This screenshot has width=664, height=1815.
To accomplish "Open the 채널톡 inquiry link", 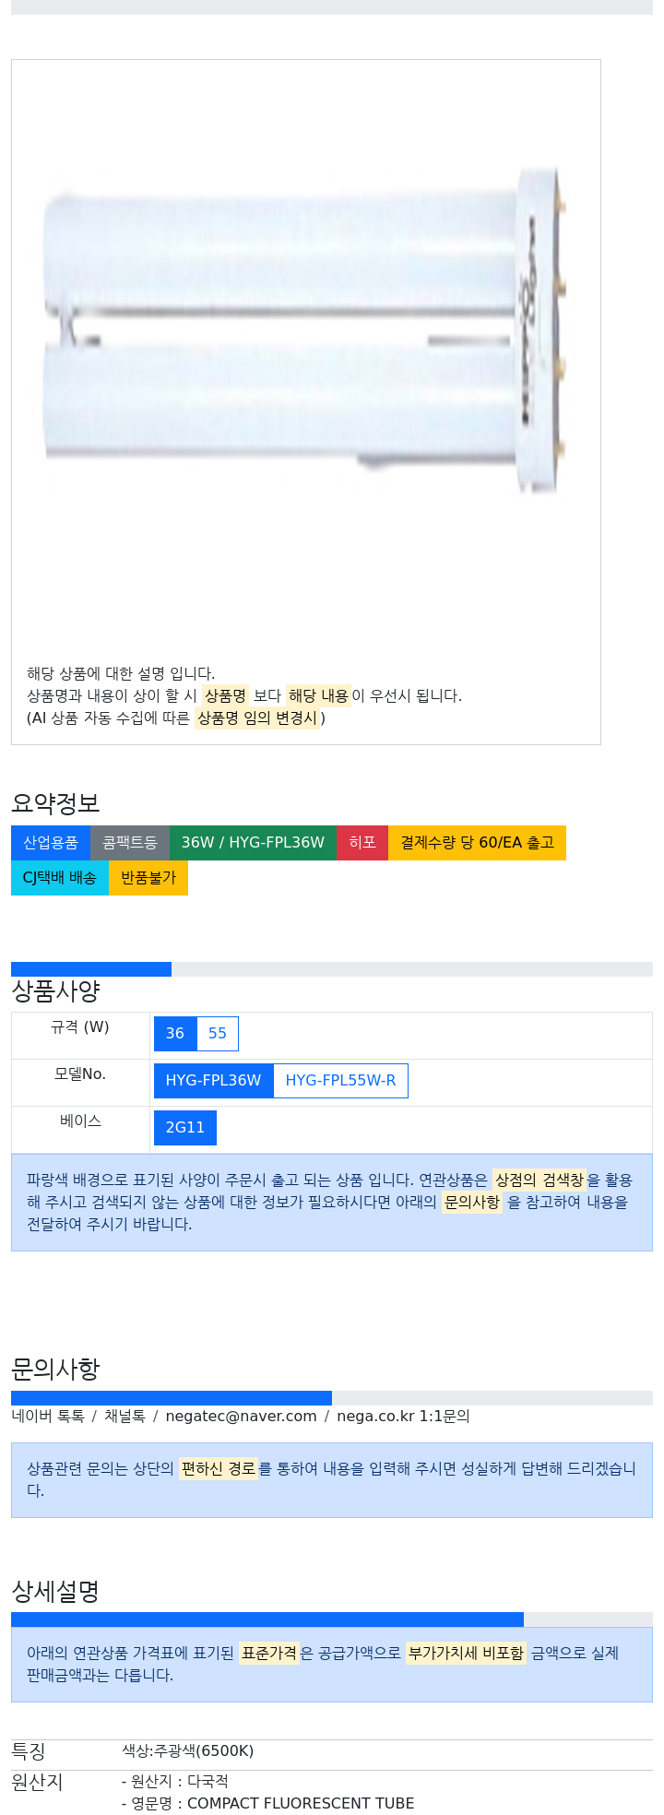I will [125, 1417].
